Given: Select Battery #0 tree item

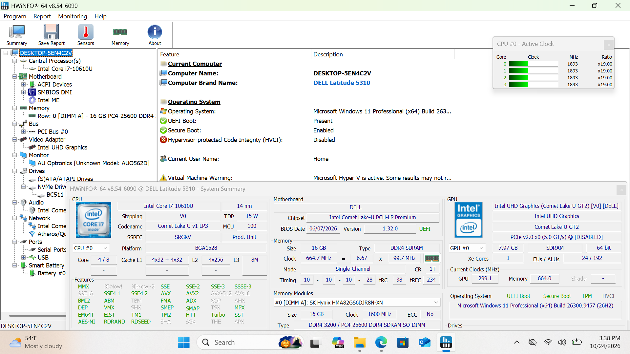Looking at the screenshot, I should [x=52, y=273].
